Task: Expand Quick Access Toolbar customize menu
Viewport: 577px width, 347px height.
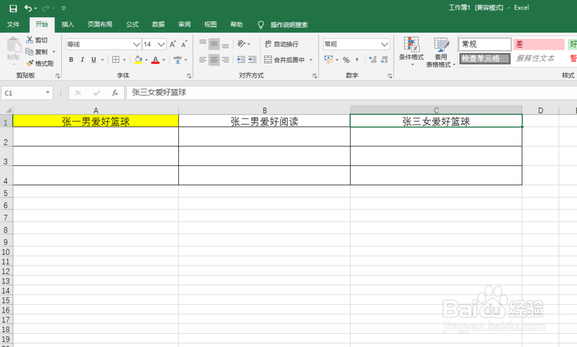Action: 63,8
